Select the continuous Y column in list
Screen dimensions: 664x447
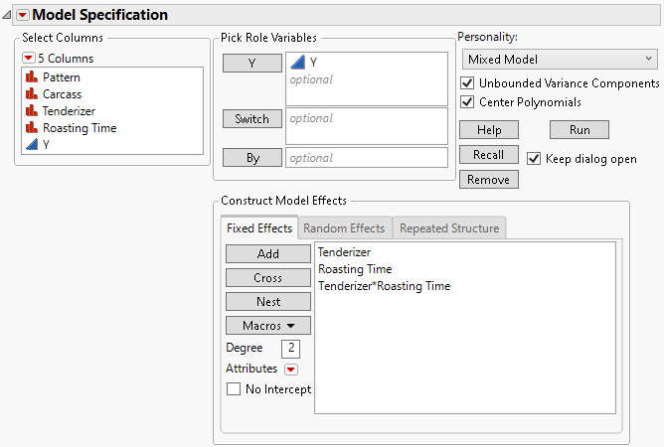point(46,144)
